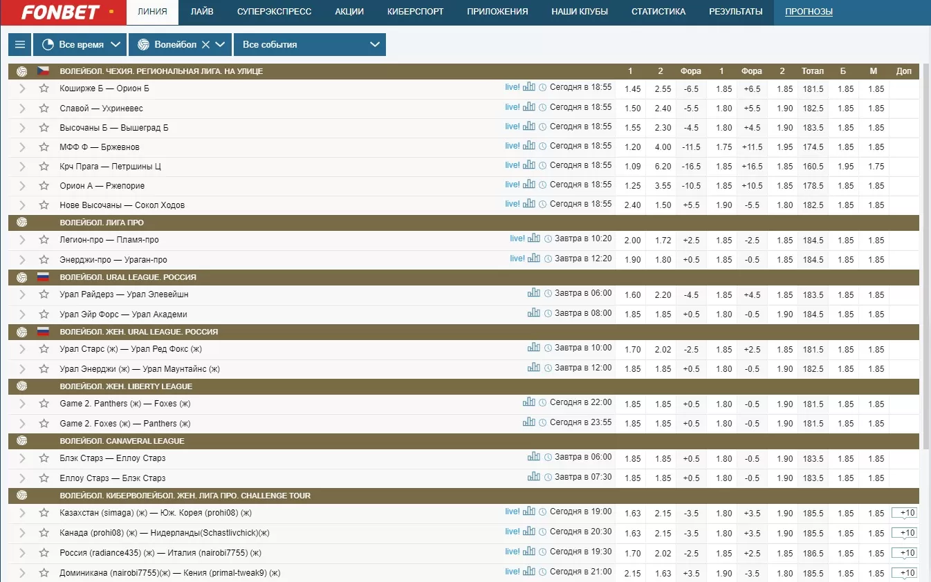Viewport: 931px width, 582px height.
Task: Star the Энерджи-про — Ураган-про match
Action: click(44, 260)
